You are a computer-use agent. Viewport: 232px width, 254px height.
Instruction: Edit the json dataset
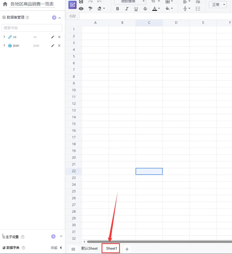click(x=53, y=46)
